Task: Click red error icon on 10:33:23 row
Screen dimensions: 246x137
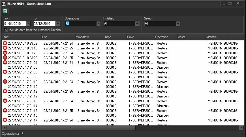Action: tap(5, 58)
